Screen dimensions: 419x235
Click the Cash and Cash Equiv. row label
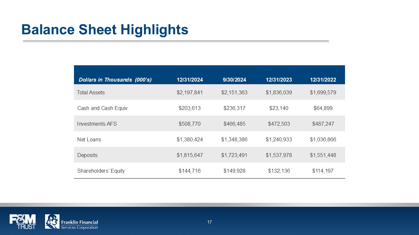103,108
